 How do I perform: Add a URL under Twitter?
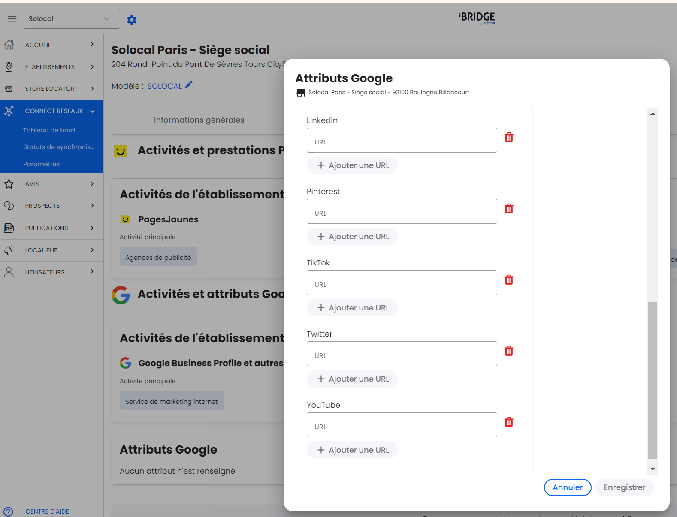(x=352, y=379)
